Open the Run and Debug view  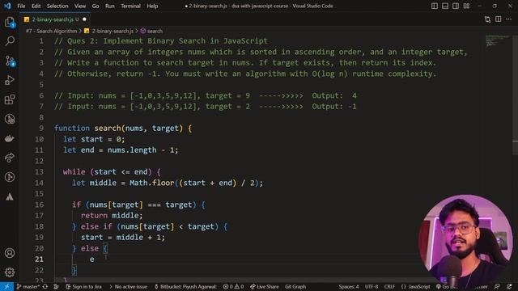tap(10, 80)
